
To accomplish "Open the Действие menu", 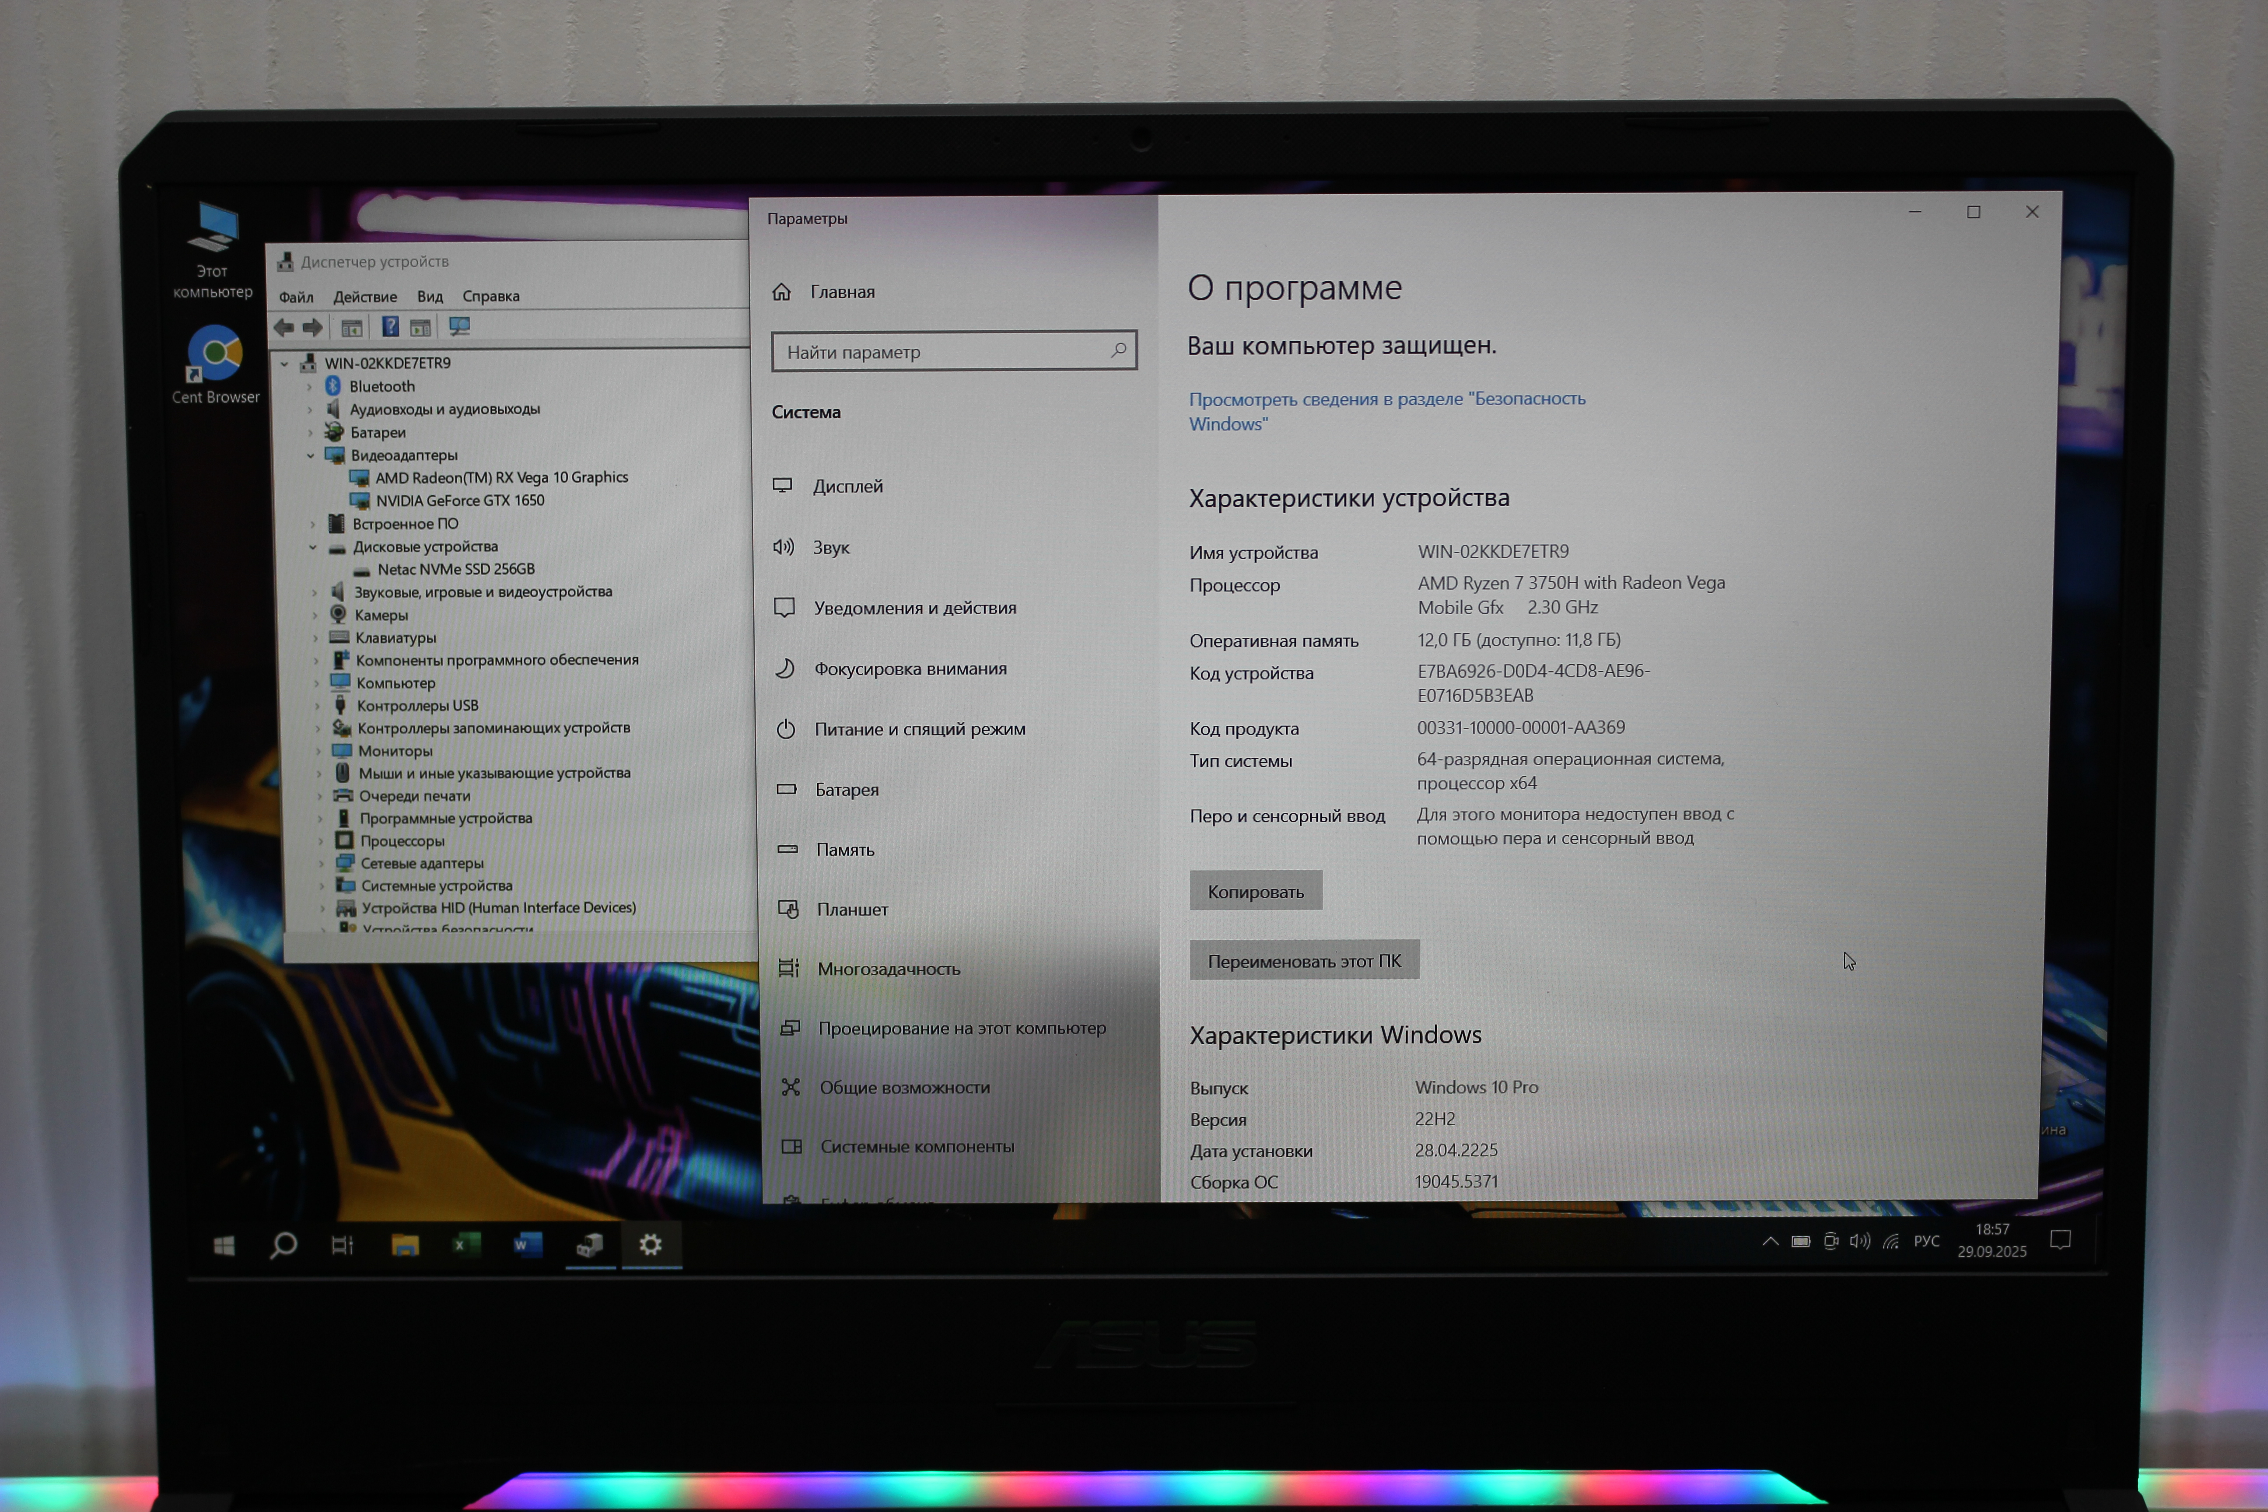I will point(364,297).
